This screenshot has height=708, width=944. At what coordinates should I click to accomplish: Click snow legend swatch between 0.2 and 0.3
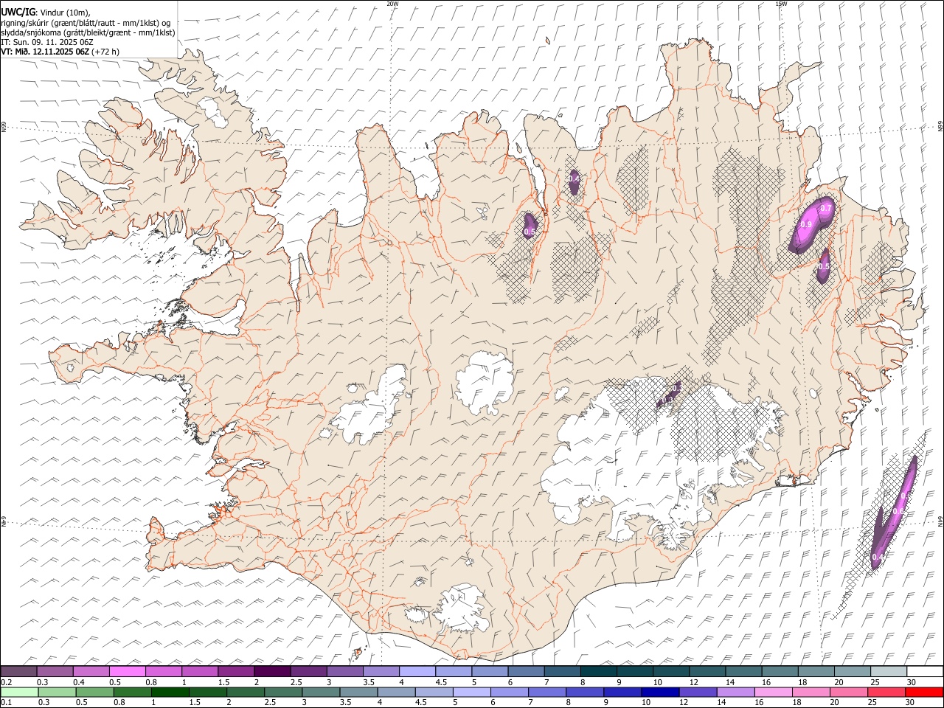click(x=18, y=672)
